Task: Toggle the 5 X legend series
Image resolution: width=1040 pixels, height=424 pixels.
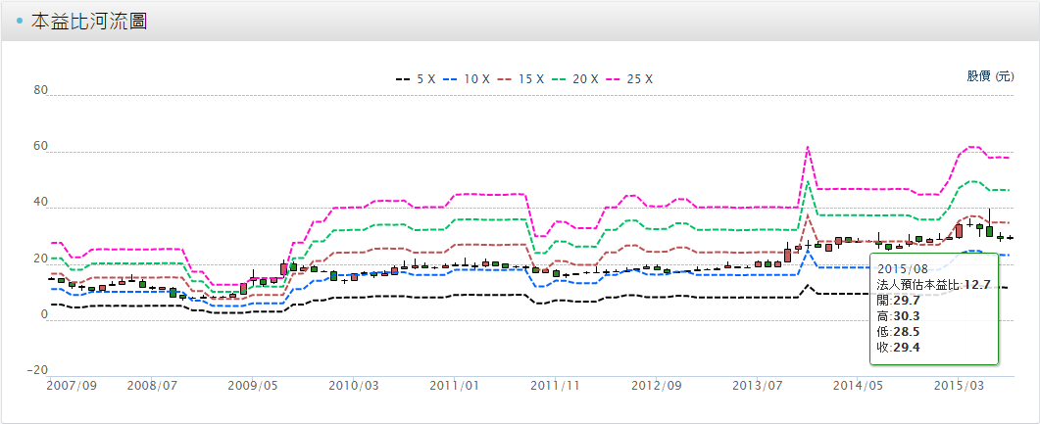Action: tap(415, 79)
